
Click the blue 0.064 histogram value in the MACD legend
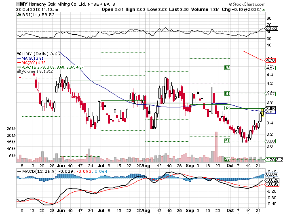[x=101, y=171]
